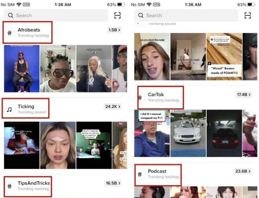Open the Afrobeats trending hashtag title
Screen dimensions: 259x198
pos(29,30)
